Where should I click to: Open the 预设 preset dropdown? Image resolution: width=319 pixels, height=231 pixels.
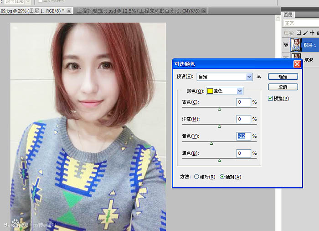click(x=225, y=77)
